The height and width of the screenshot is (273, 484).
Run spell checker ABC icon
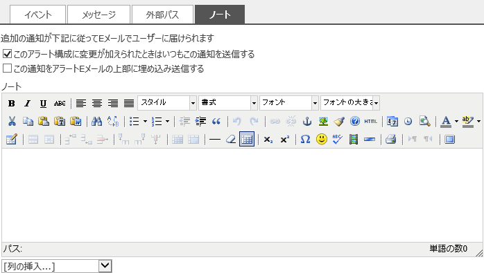click(x=338, y=140)
